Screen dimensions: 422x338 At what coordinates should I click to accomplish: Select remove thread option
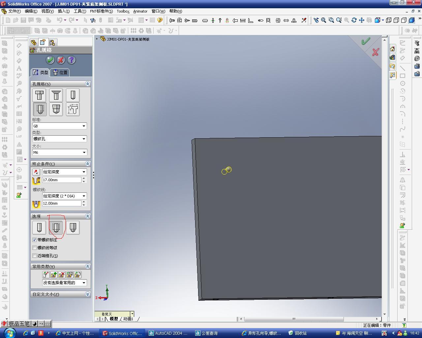(73, 227)
